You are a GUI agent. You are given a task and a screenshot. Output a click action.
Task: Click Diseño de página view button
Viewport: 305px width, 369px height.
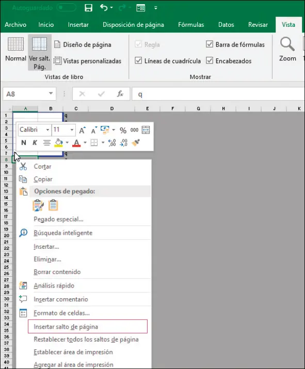(x=83, y=44)
